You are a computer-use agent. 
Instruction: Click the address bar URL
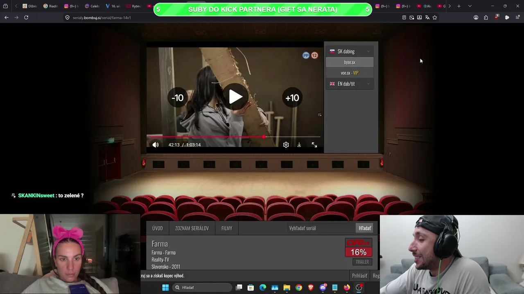tap(102, 18)
